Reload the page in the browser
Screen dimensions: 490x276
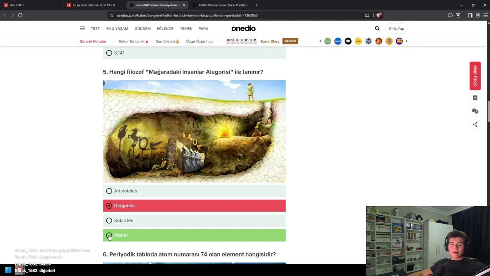tap(20, 15)
